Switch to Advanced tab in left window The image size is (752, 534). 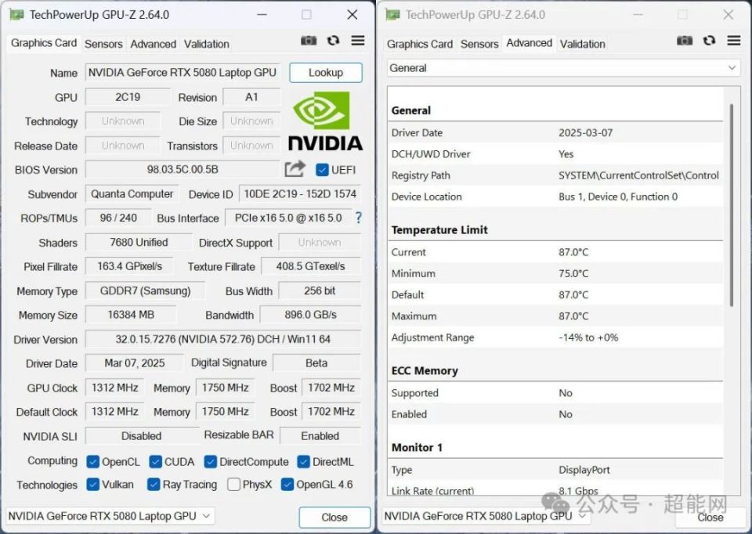click(153, 44)
